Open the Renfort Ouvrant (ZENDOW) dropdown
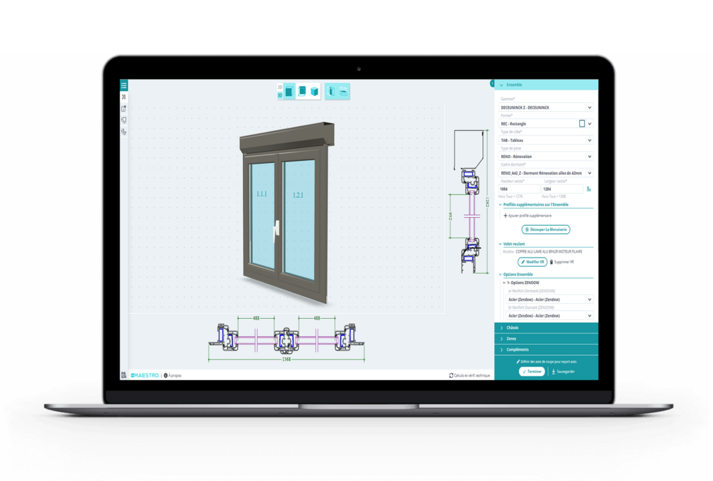 pyautogui.click(x=549, y=315)
